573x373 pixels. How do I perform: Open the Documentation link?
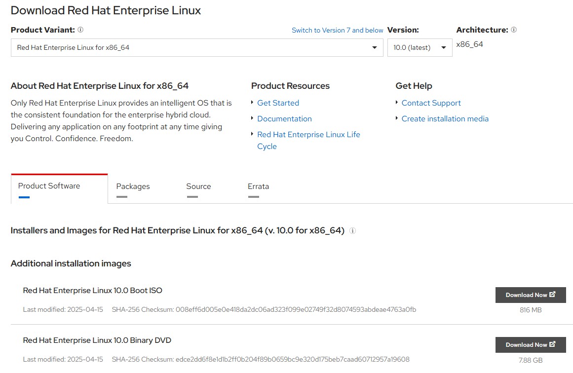[x=284, y=119]
